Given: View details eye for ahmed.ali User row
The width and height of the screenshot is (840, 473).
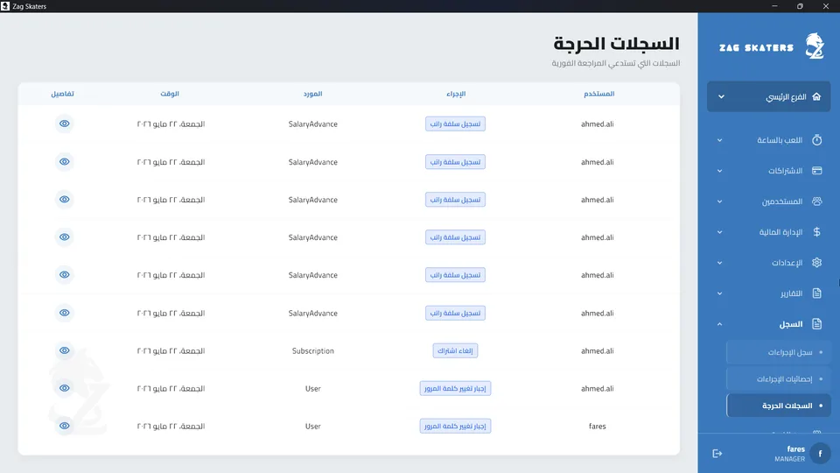Looking at the screenshot, I should (x=64, y=388).
